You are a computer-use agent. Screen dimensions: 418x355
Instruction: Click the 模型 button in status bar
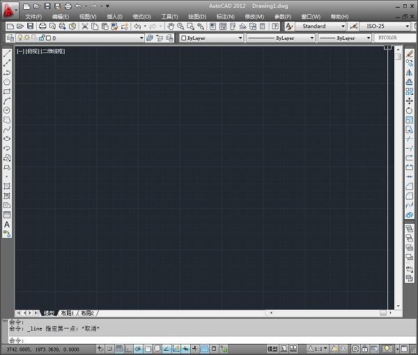[x=272, y=349]
